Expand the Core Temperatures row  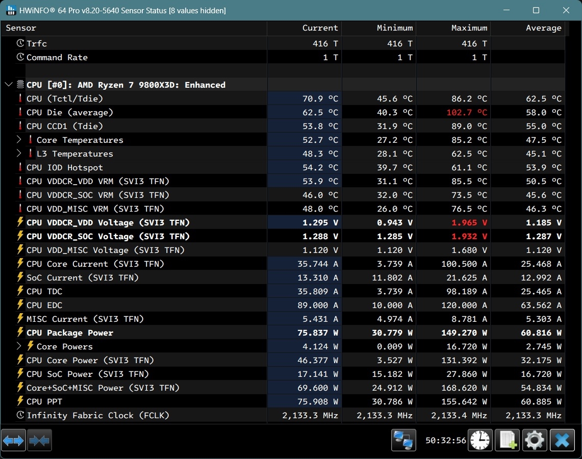click(19, 140)
